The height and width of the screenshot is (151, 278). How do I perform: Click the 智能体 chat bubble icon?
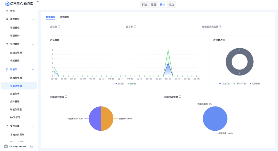pyautogui.click(x=7, y=69)
